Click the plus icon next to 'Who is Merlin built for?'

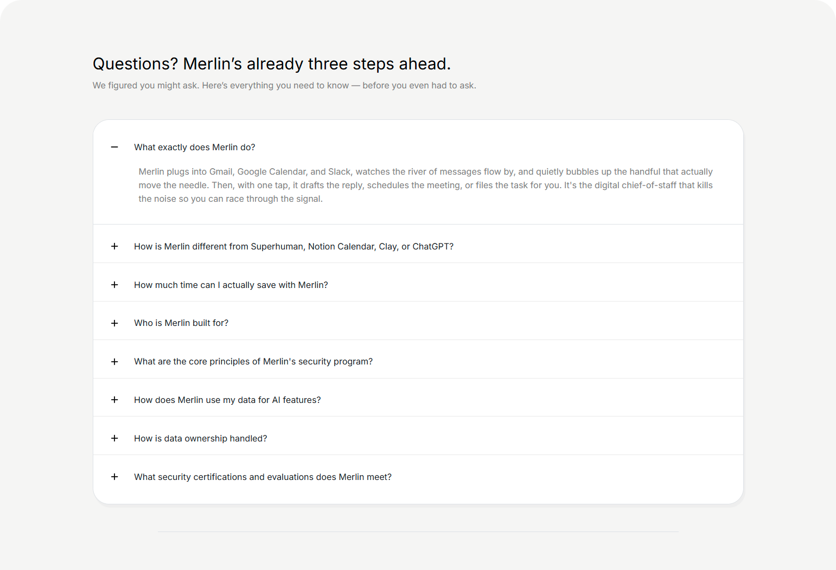pos(114,323)
